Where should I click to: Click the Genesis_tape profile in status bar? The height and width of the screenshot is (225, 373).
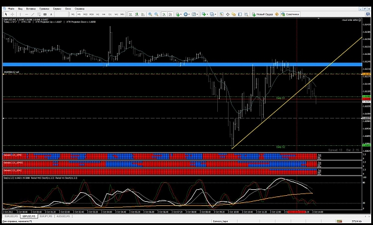pyautogui.click(x=220, y=221)
